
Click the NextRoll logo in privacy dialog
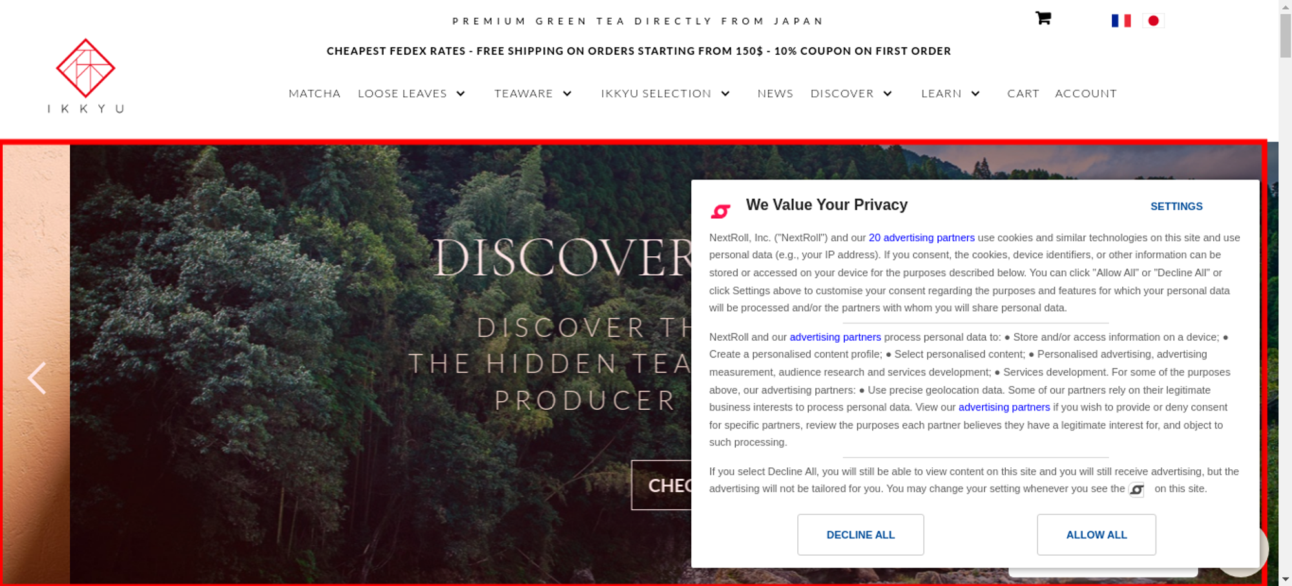click(720, 211)
